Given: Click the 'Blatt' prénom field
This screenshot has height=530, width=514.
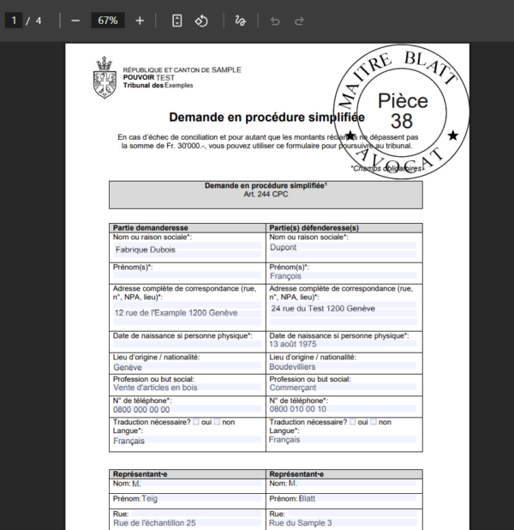Looking at the screenshot, I should click(x=357, y=498).
